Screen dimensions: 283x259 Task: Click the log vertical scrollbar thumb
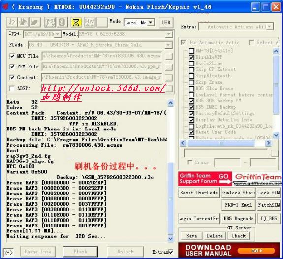[x=171, y=198]
